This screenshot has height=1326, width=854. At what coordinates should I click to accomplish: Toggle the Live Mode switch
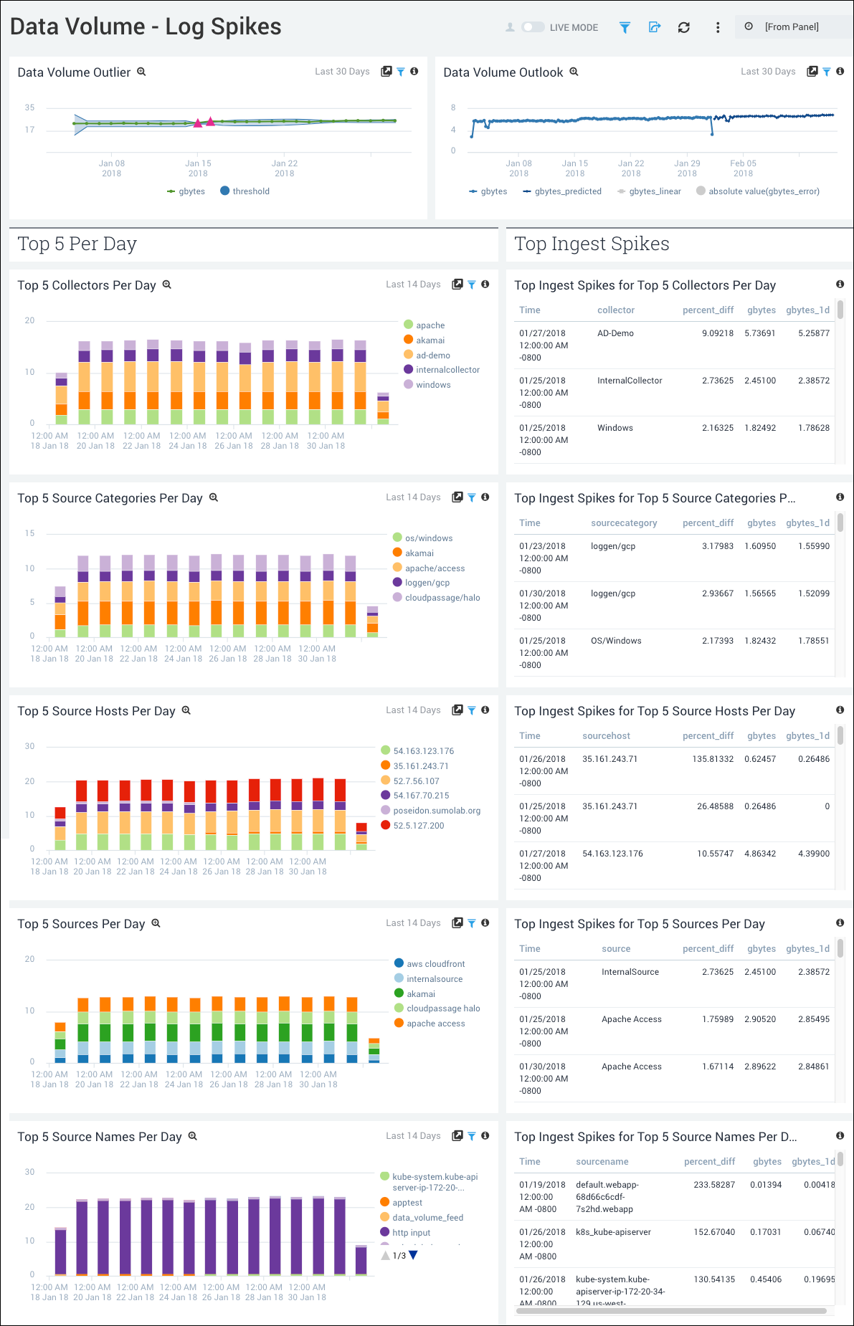533,27
